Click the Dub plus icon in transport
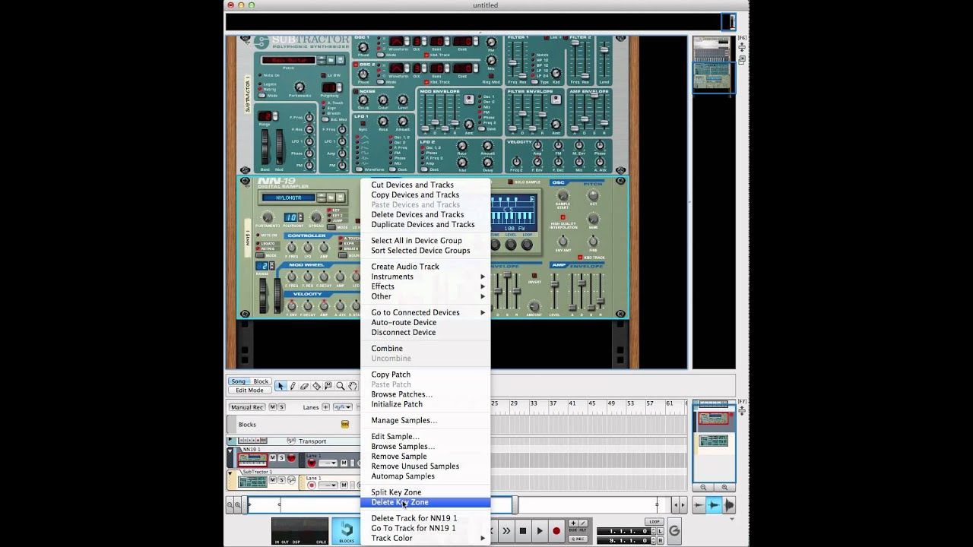The image size is (973, 547). click(x=573, y=523)
